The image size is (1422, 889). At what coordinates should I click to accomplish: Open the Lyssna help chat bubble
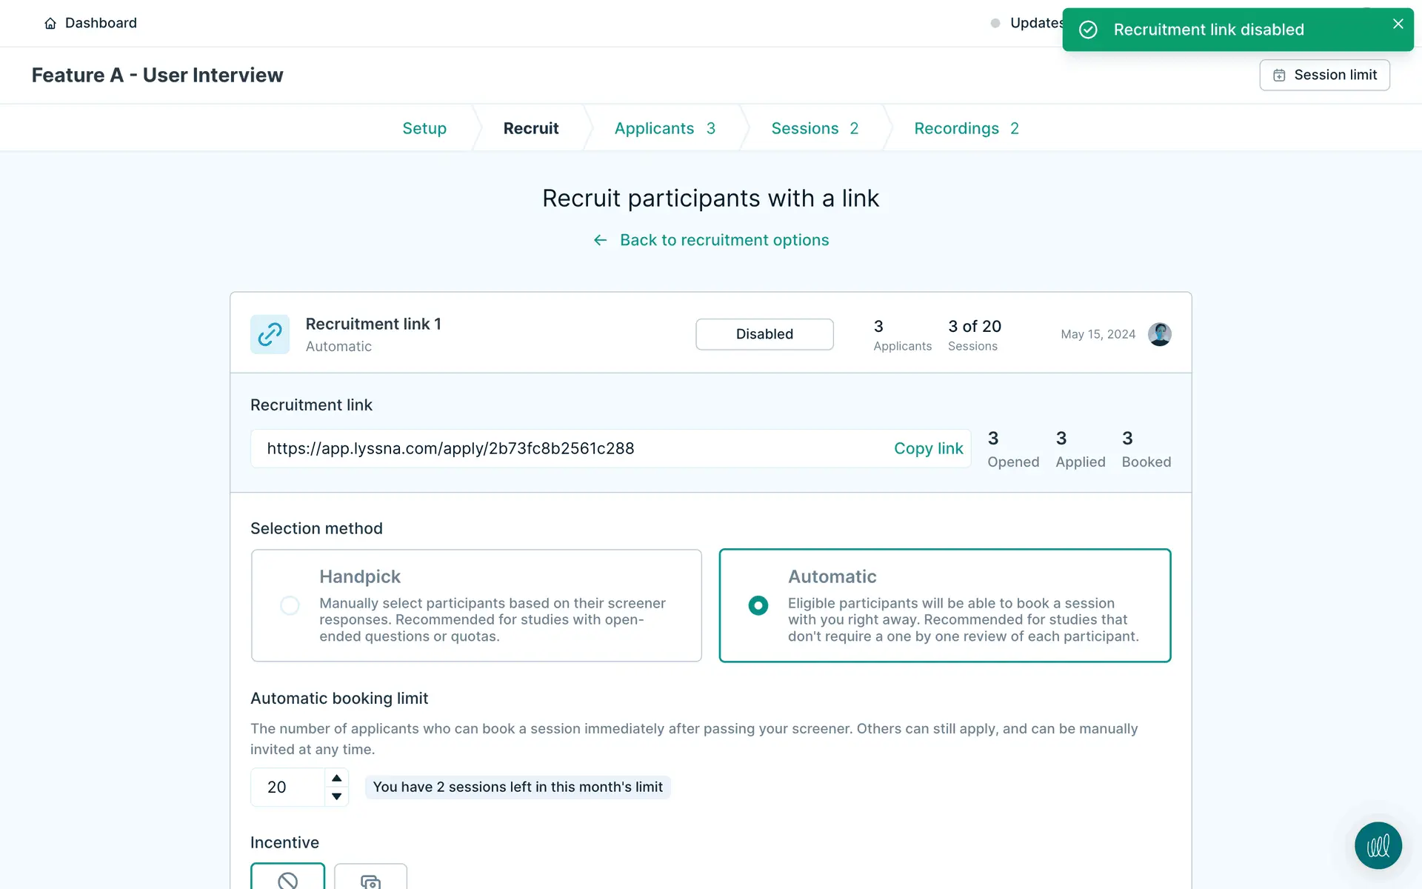tap(1378, 845)
